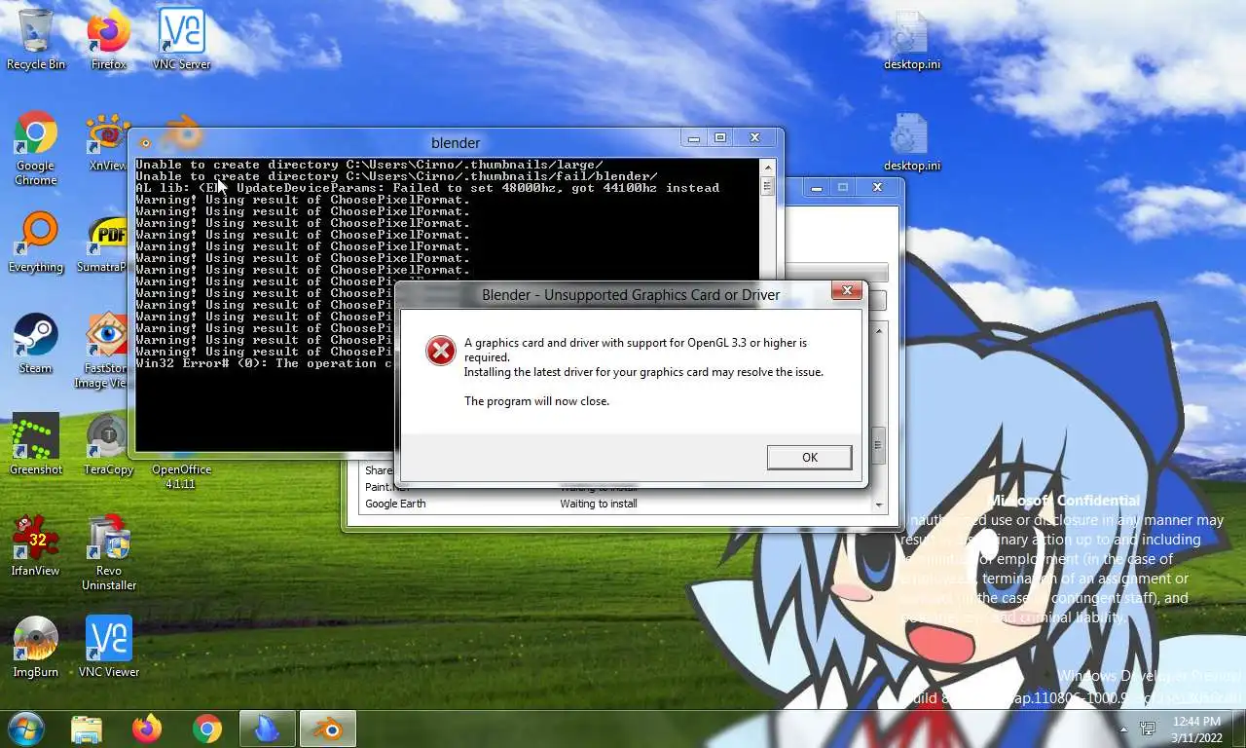Click the blender console scrollbar thumb
This screenshot has width=1246, height=748.
click(x=767, y=185)
